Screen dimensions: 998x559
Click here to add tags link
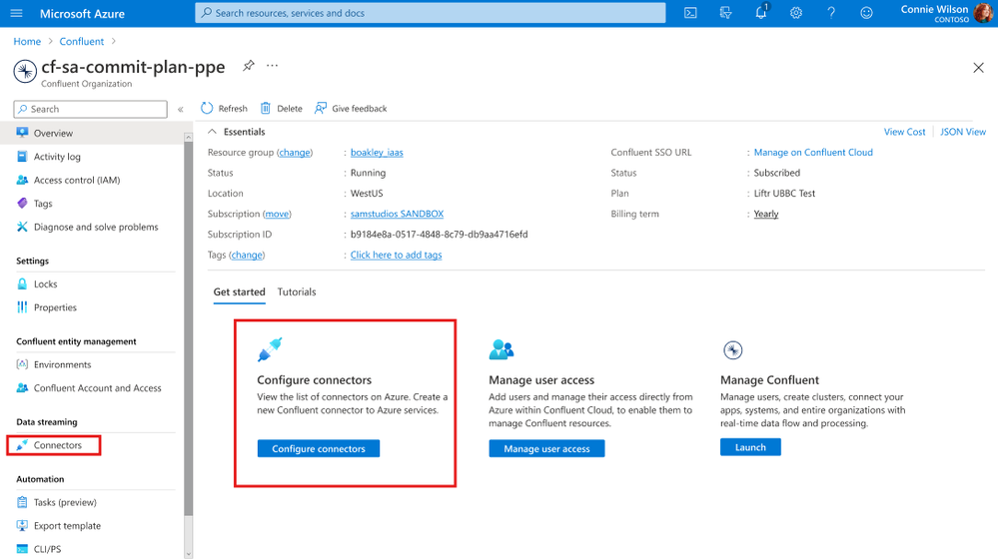[396, 255]
